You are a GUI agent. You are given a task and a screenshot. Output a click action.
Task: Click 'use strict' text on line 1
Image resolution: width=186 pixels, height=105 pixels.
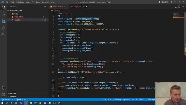coord(65,13)
